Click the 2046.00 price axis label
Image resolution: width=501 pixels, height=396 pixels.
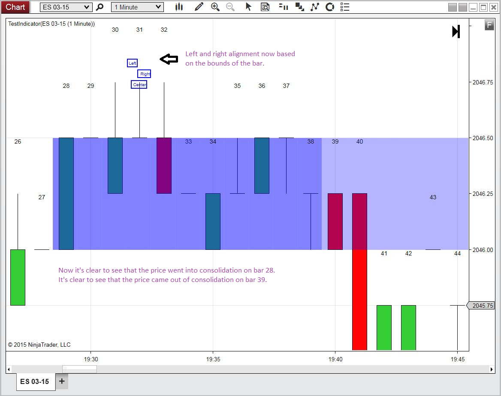pos(483,250)
